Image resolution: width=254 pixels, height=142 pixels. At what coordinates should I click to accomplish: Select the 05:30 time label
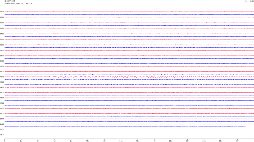[x=2, y=39]
